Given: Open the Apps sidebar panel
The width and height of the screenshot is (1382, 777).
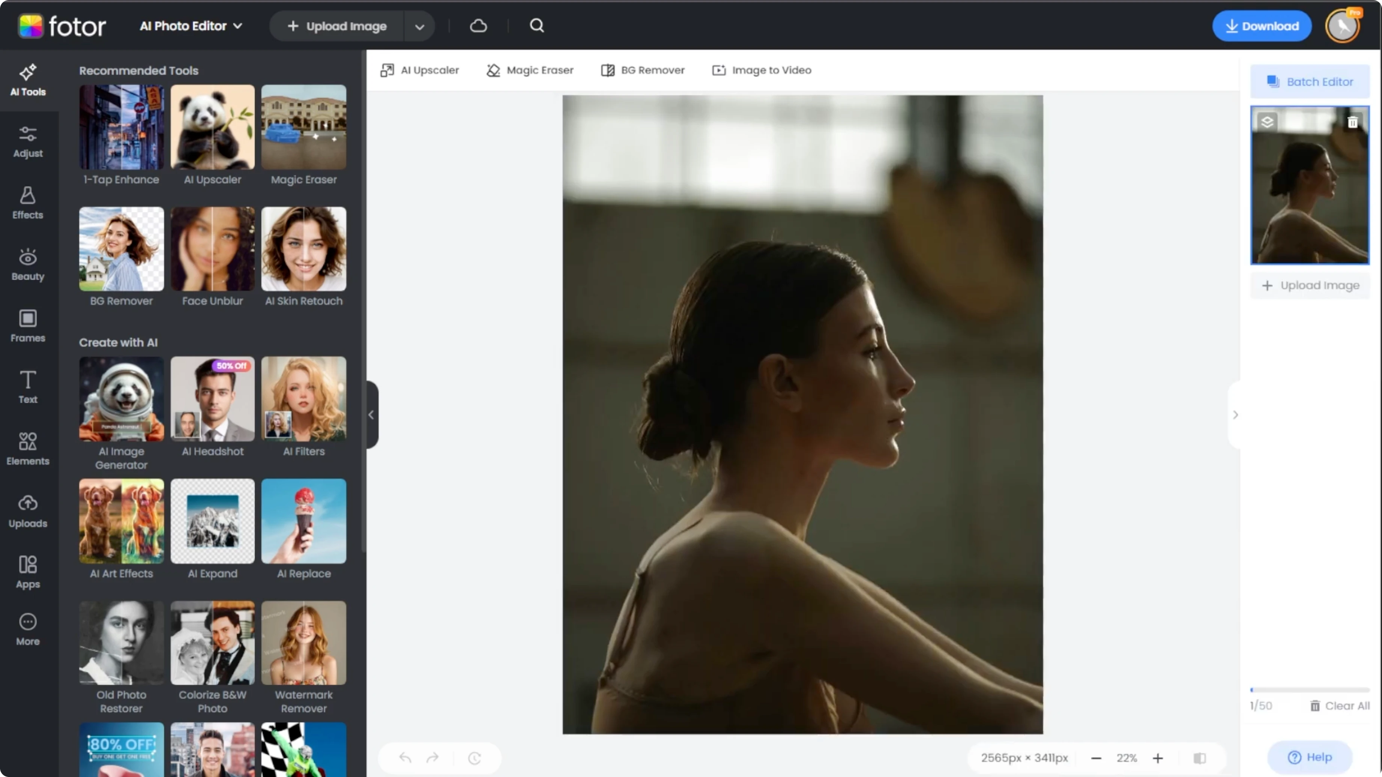Looking at the screenshot, I should [x=28, y=572].
